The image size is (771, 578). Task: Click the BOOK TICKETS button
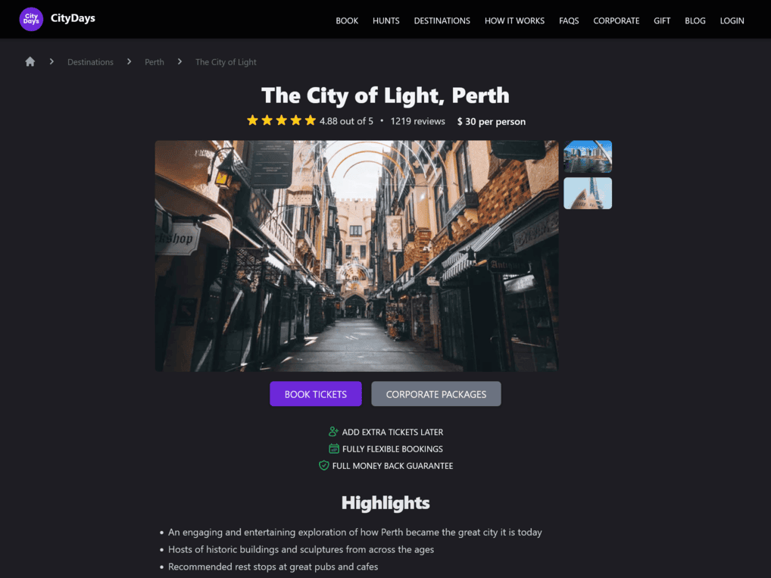point(316,394)
